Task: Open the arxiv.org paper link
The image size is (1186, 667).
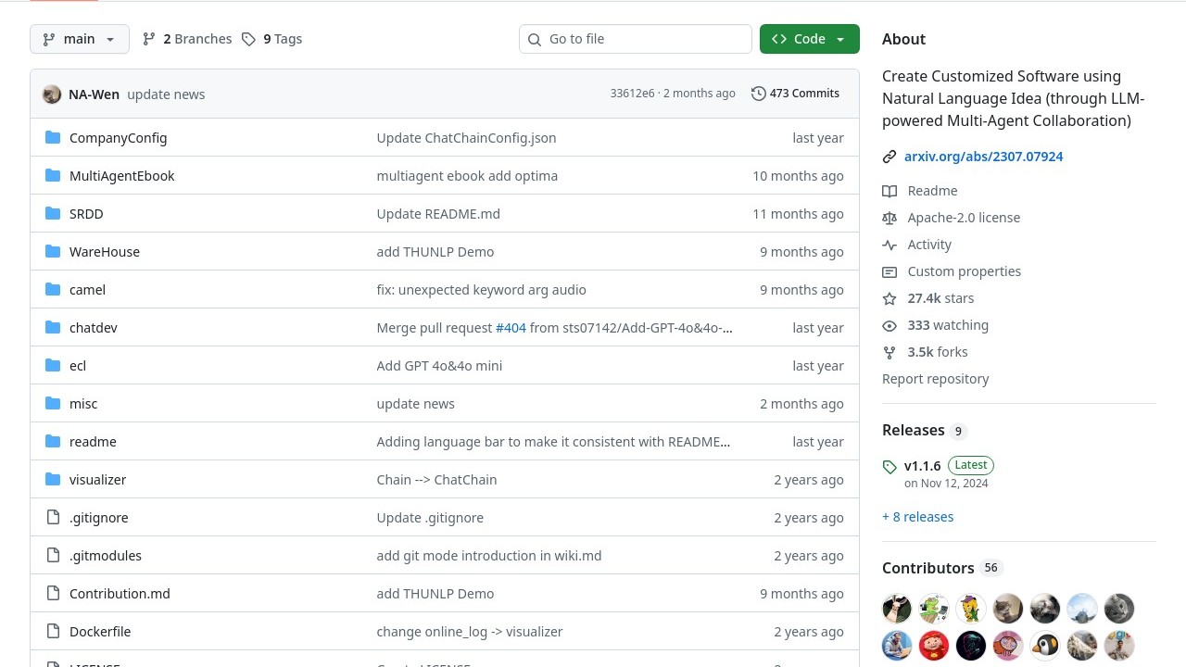Action: click(983, 157)
